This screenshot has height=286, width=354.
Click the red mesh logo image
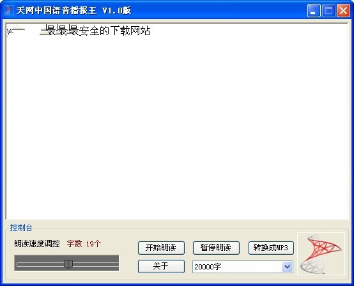(x=321, y=254)
